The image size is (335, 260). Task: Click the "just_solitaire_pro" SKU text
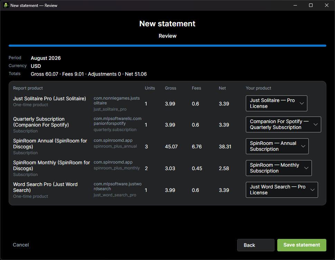point(110,109)
